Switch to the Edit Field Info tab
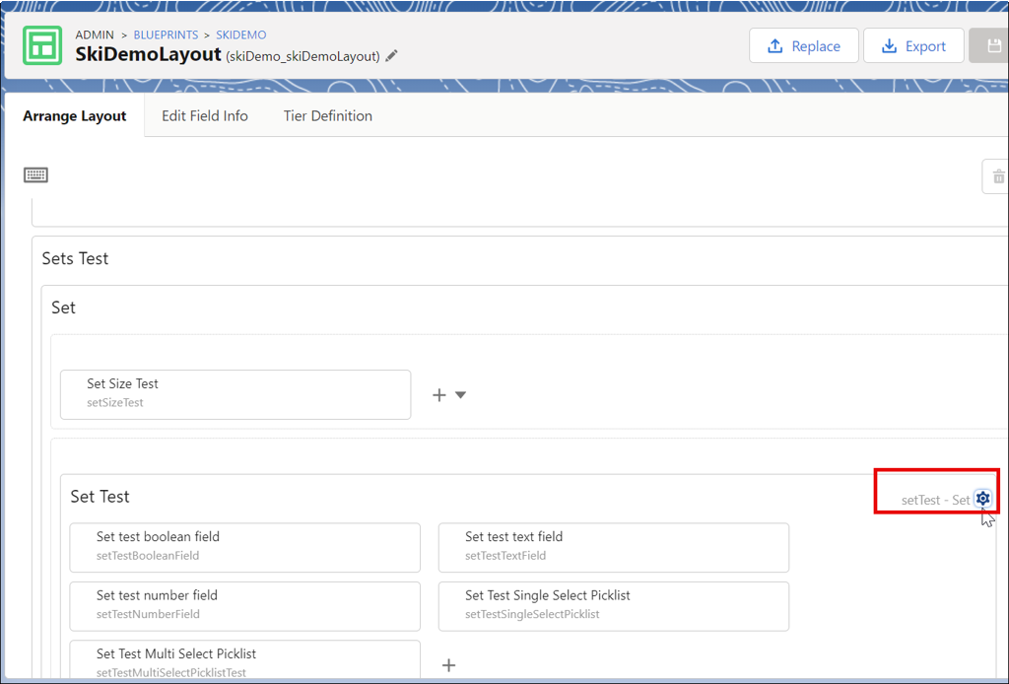Screen dimensions: 1009x684 (205, 116)
